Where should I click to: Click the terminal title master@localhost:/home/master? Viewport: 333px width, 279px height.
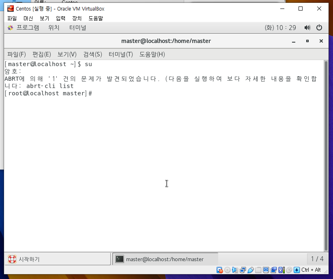(166, 41)
